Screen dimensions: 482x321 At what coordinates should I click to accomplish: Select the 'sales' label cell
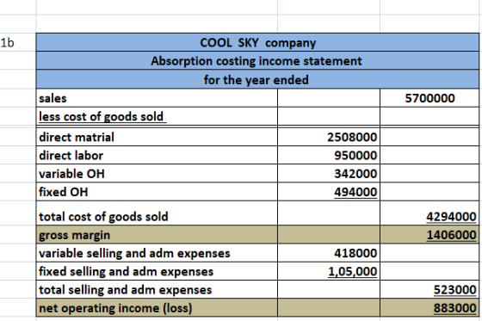[157, 98]
